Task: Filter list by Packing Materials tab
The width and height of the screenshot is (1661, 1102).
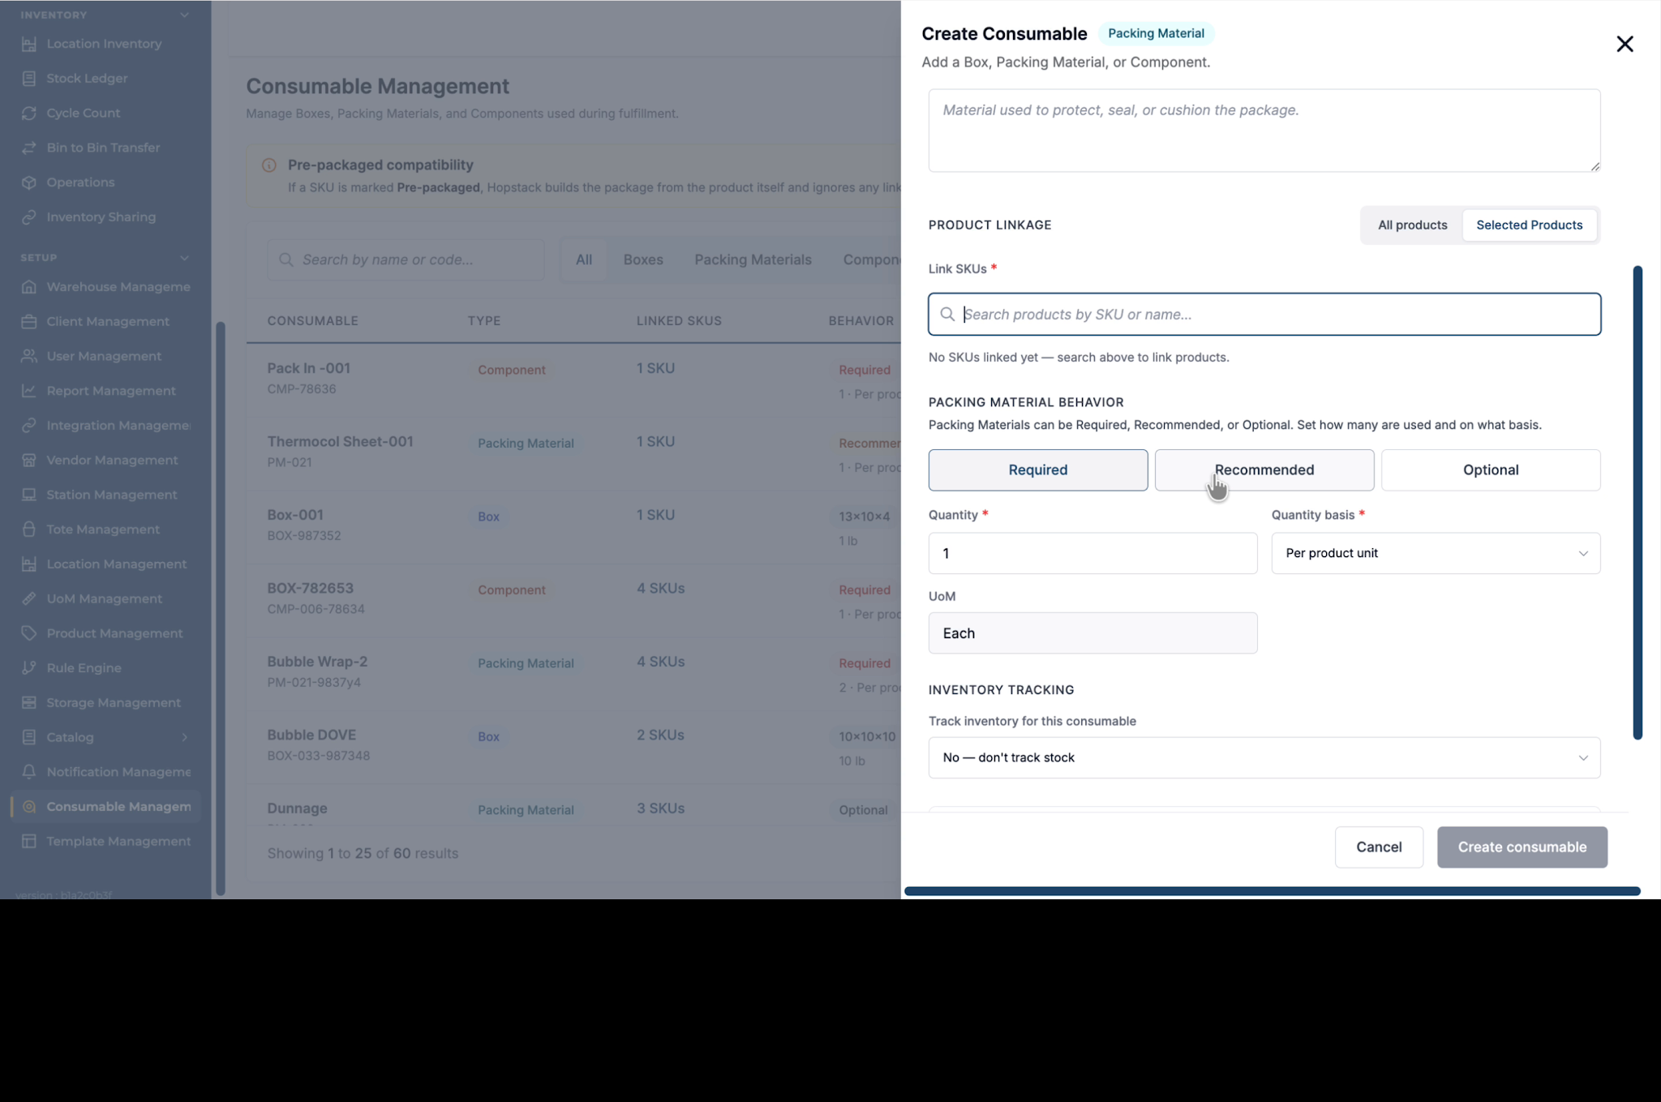Action: 753,260
